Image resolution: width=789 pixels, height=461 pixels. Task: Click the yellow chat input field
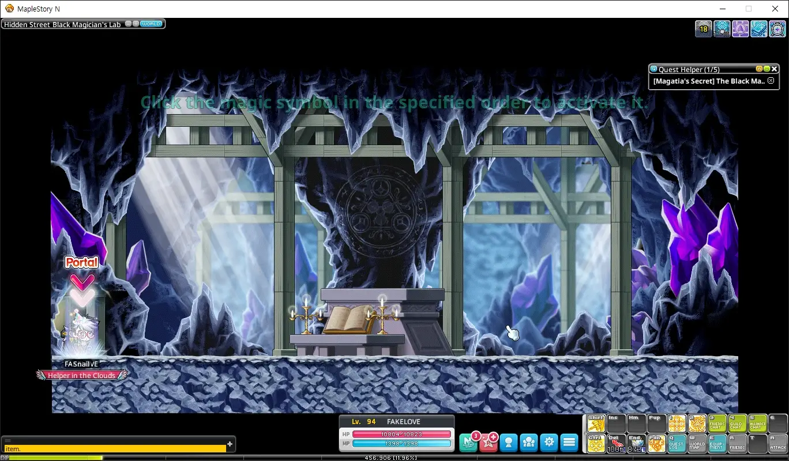coord(115,448)
